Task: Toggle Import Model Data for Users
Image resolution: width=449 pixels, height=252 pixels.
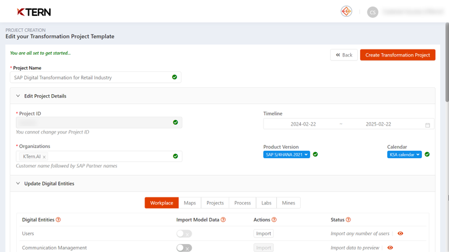Action: click(x=184, y=234)
